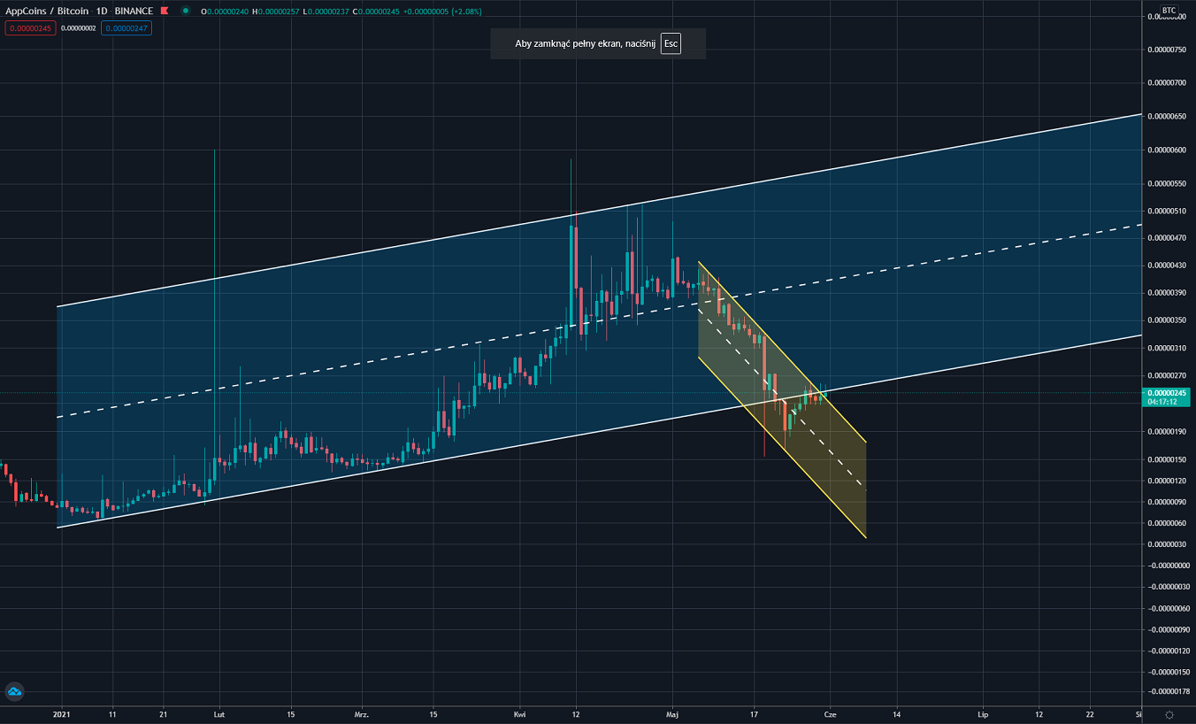Click the 0.00000430 price axis label
The height and width of the screenshot is (724, 1196).
[1165, 266]
